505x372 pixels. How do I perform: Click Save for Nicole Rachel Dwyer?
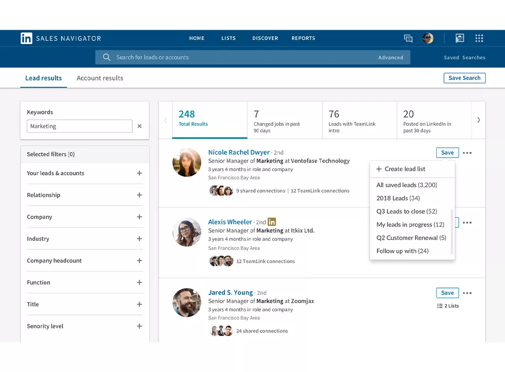tap(447, 152)
